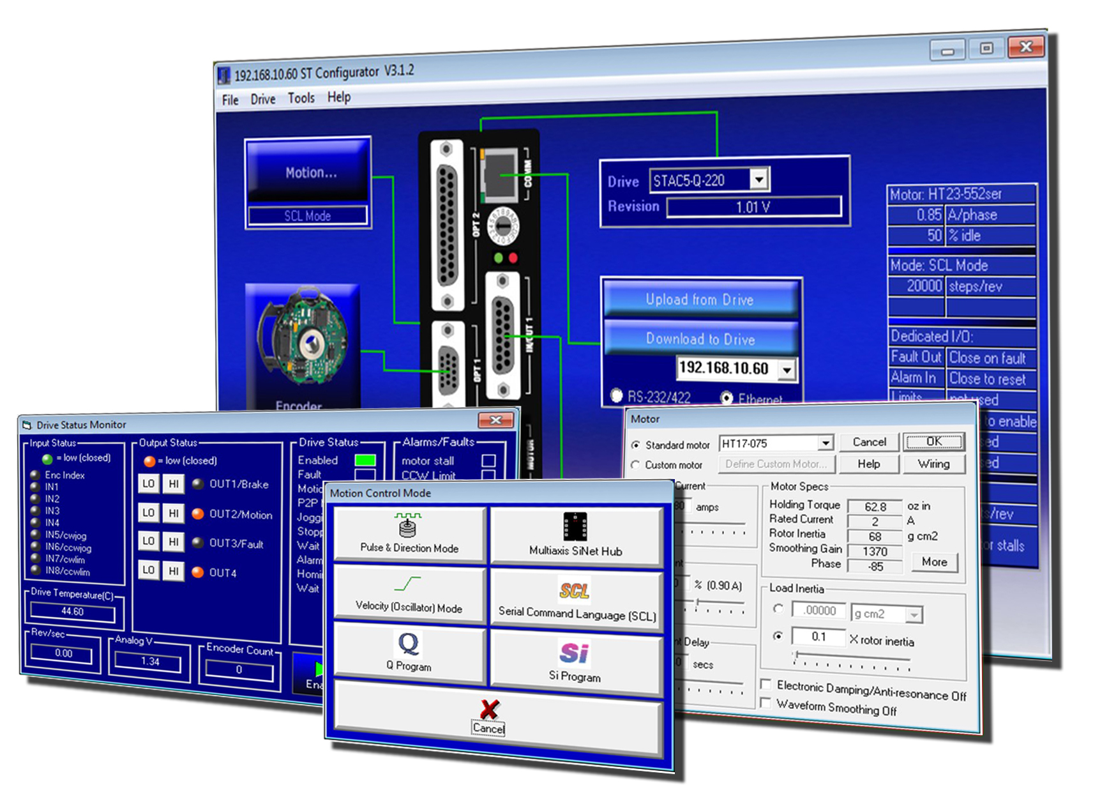The height and width of the screenshot is (792, 1116).
Task: Open the Drive menu
Action: (x=262, y=99)
